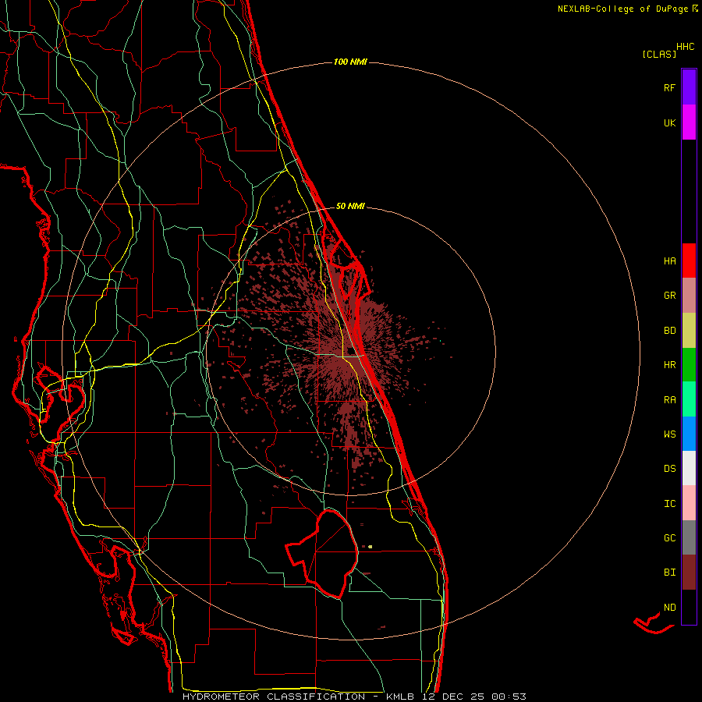702x702 pixels.
Task: Select the BD yellow legend swatch
Action: pyautogui.click(x=689, y=331)
